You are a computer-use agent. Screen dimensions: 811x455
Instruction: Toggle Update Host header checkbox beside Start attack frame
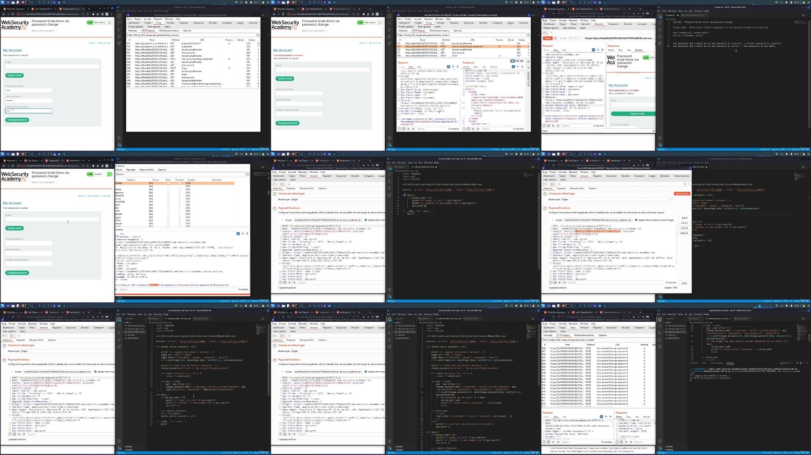[636, 220]
